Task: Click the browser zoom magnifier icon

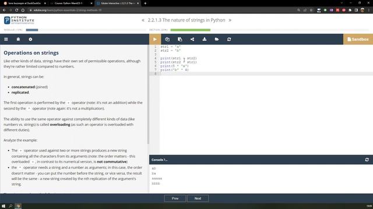Action: click(298, 10)
